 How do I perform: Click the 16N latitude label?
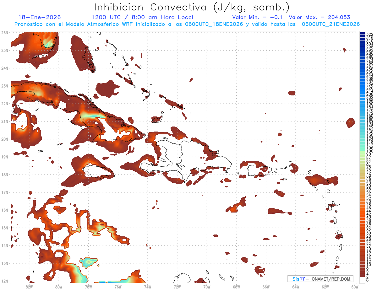click(5, 210)
